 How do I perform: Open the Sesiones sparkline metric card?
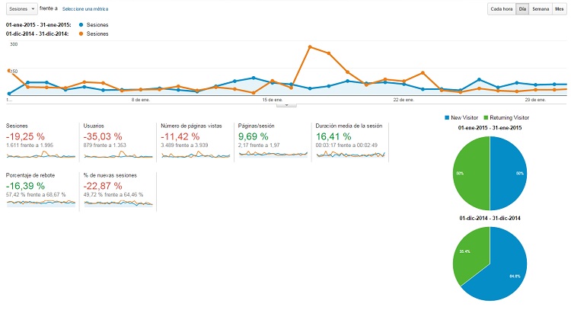[x=40, y=153]
